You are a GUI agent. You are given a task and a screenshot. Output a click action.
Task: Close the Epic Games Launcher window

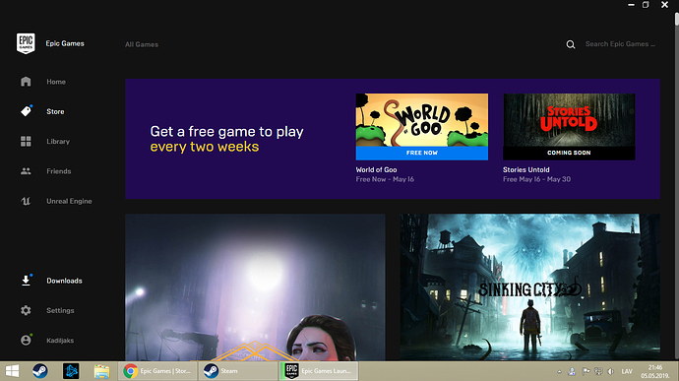(664, 5)
